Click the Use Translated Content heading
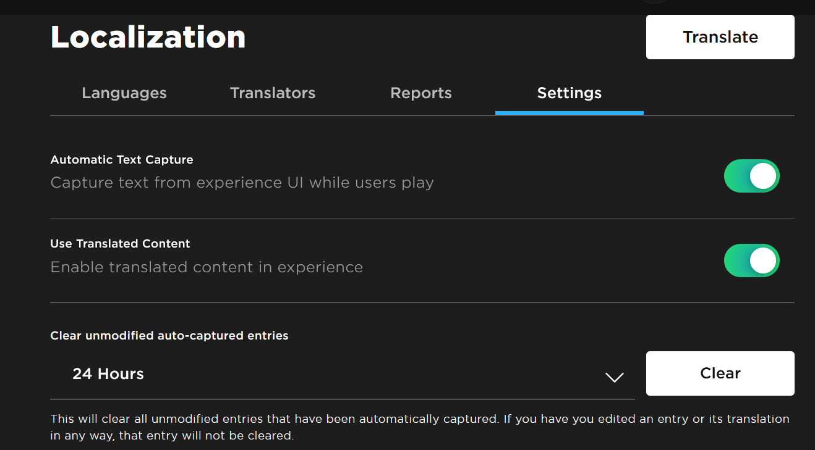Image resolution: width=815 pixels, height=450 pixels. [x=120, y=243]
